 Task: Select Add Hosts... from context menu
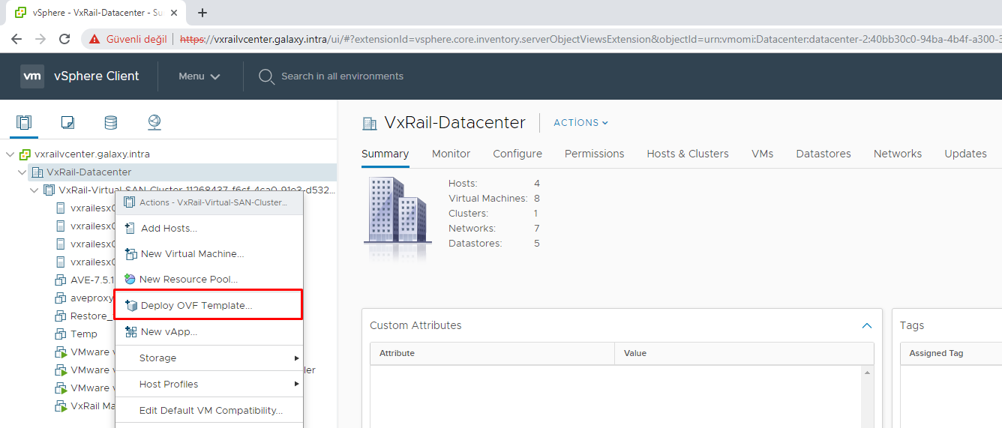pos(209,229)
